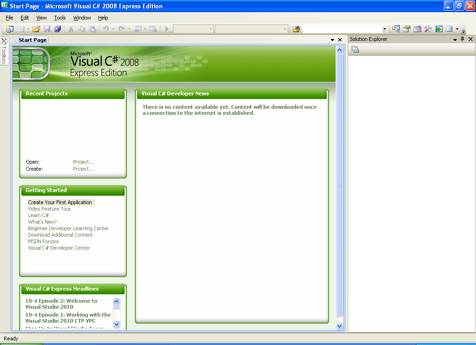Screen dimensions: 476x345
Task: Open the Toolbox hammer-and-wrench toolbar icon
Action: pos(428,29)
